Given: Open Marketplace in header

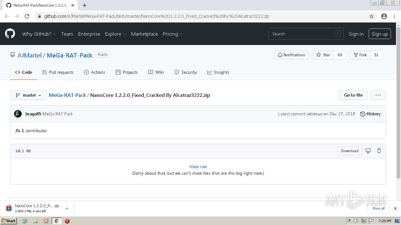Looking at the screenshot, I should pyautogui.click(x=144, y=34).
